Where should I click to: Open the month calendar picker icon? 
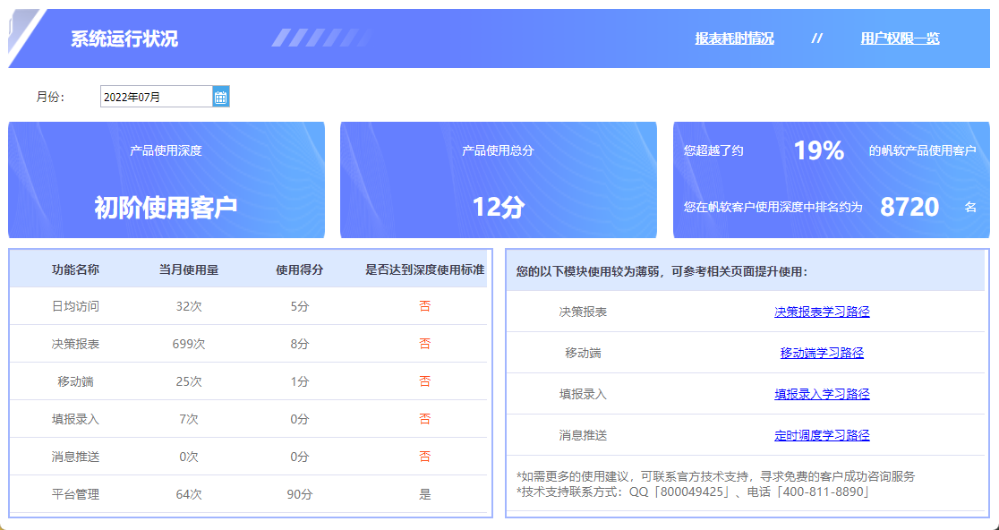pos(220,97)
